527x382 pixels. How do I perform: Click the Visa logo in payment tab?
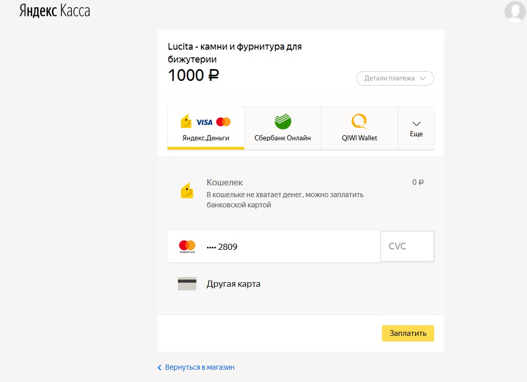tap(204, 122)
